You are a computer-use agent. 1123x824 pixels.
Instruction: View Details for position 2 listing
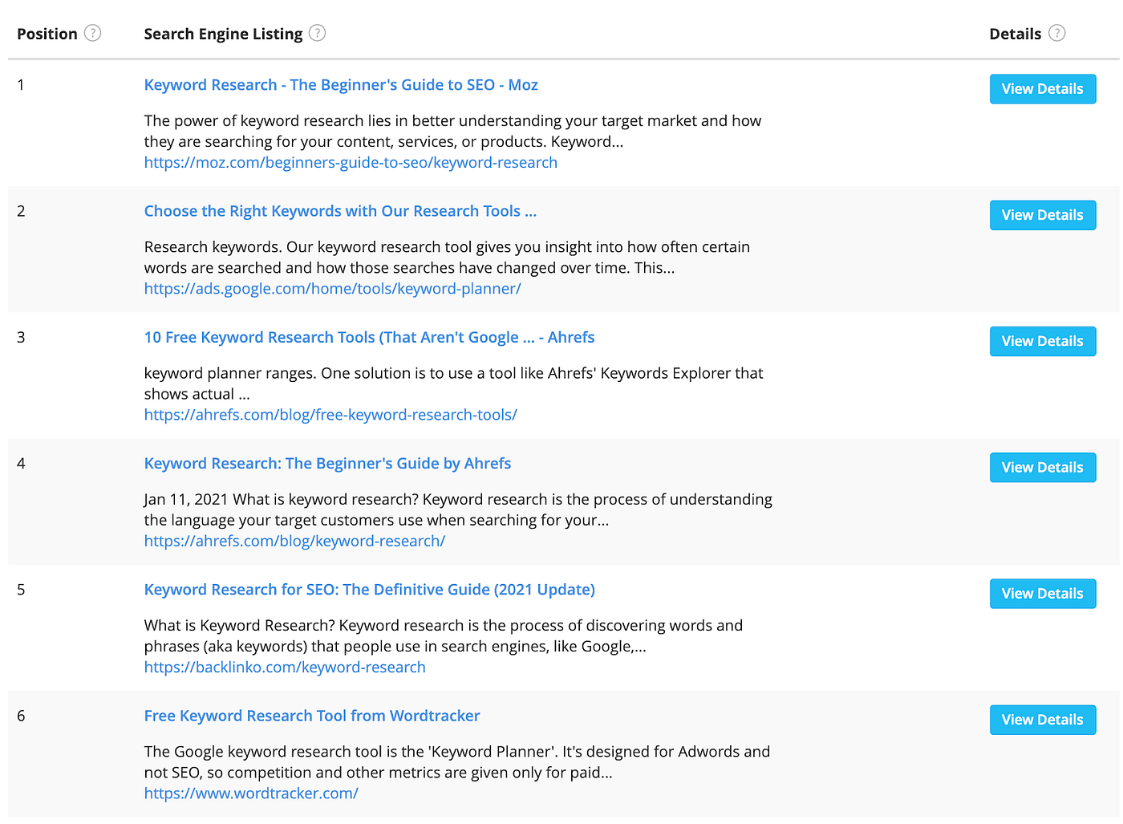tap(1043, 215)
